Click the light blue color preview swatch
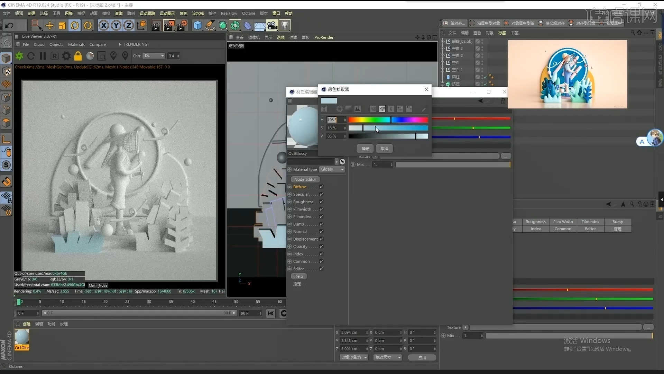 click(329, 101)
